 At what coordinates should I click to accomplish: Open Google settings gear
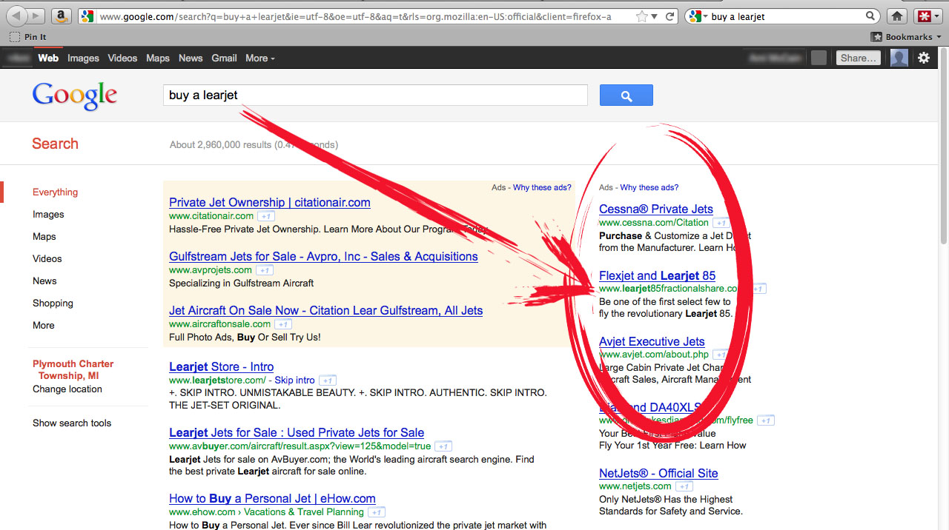pyautogui.click(x=924, y=58)
